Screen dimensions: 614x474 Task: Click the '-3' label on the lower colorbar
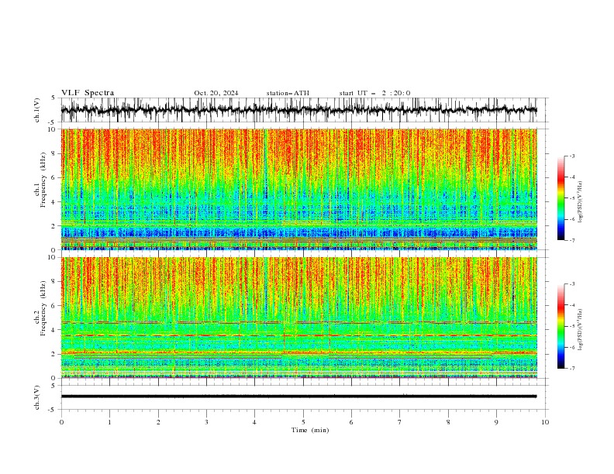[x=571, y=284]
